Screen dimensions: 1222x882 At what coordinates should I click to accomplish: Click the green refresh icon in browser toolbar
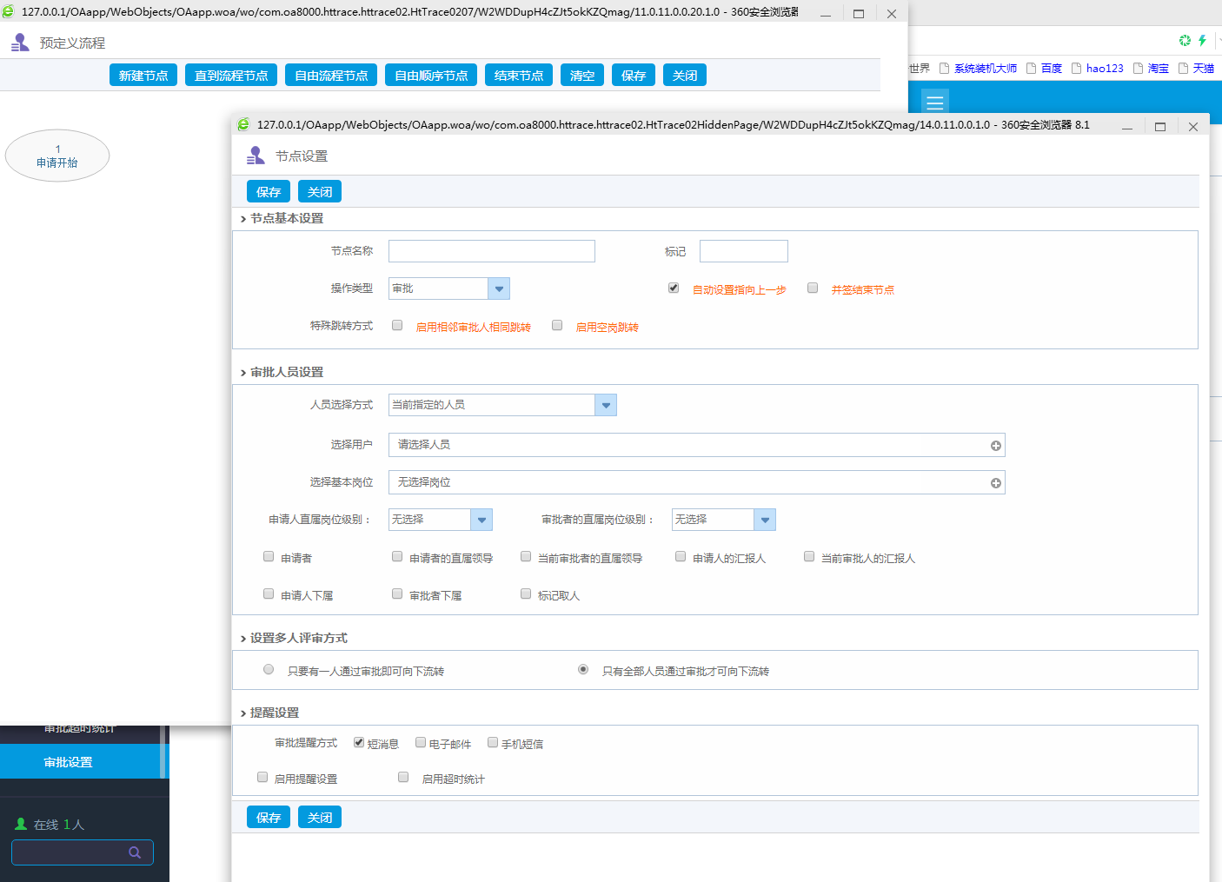pyautogui.click(x=1185, y=40)
